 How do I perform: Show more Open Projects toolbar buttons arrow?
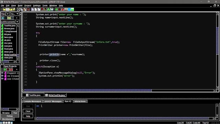[x=17, y=69]
